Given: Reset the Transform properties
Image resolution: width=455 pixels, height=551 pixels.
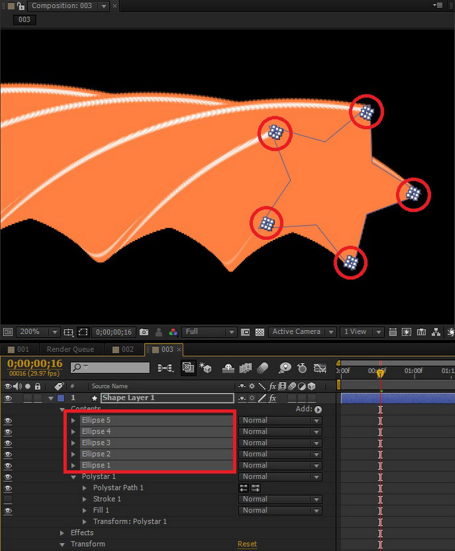Looking at the screenshot, I should pyautogui.click(x=247, y=544).
